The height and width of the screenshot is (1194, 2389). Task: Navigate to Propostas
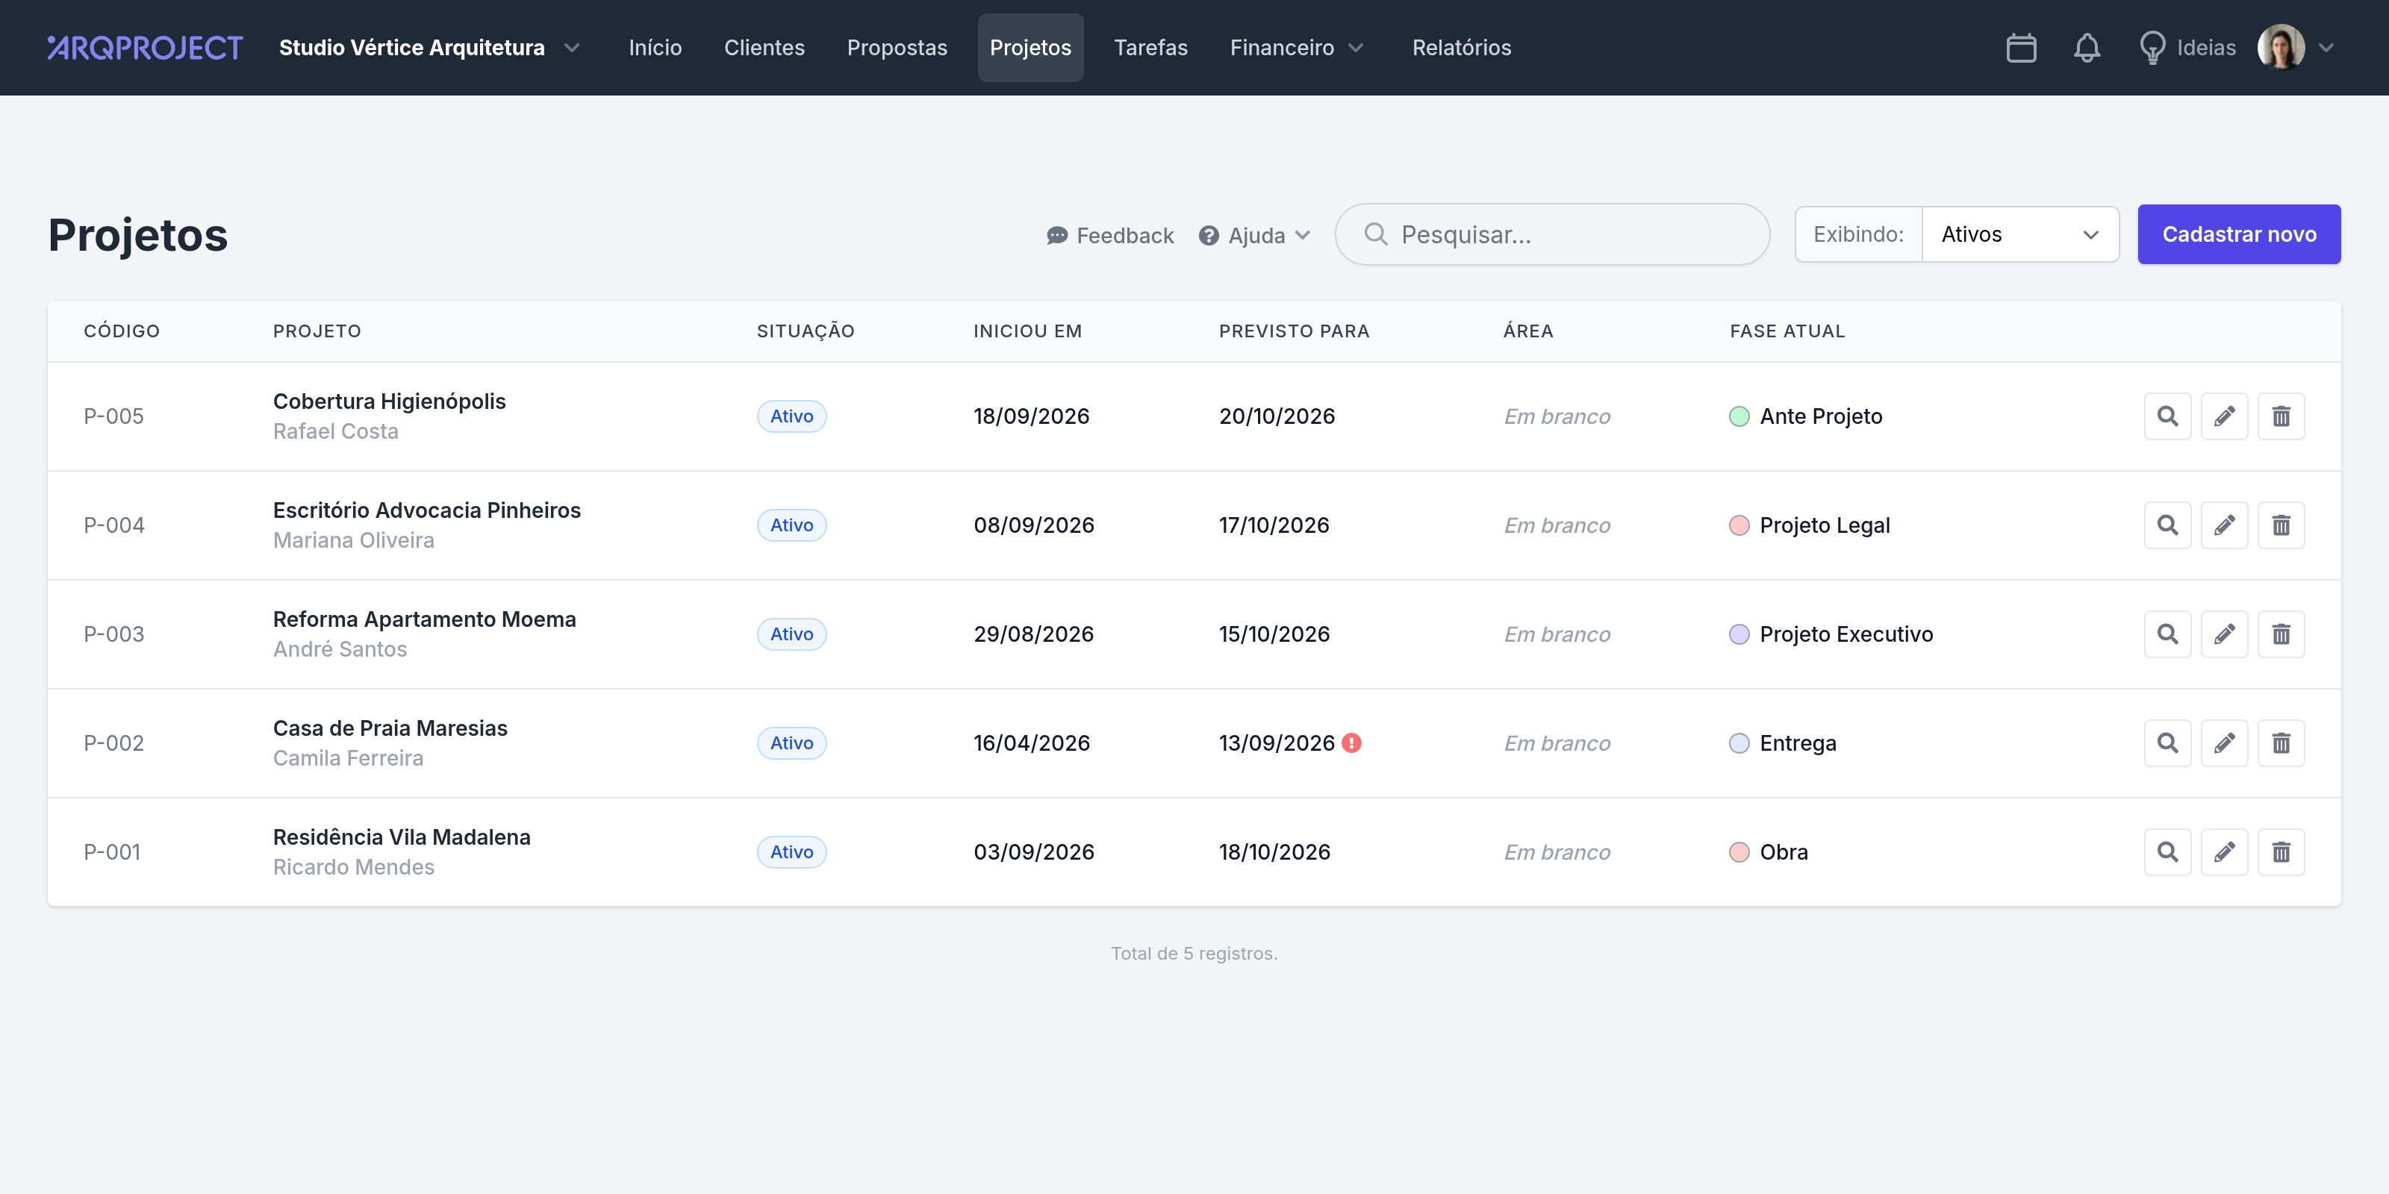pos(897,47)
